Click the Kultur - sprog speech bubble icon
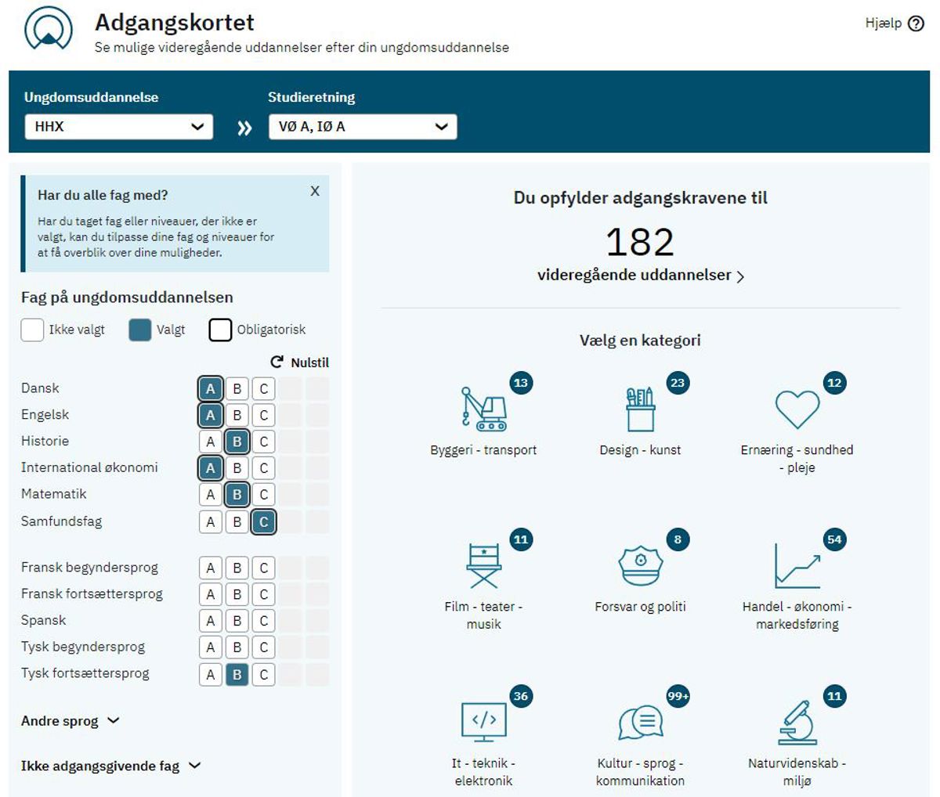This screenshot has height=797, width=940. click(640, 722)
